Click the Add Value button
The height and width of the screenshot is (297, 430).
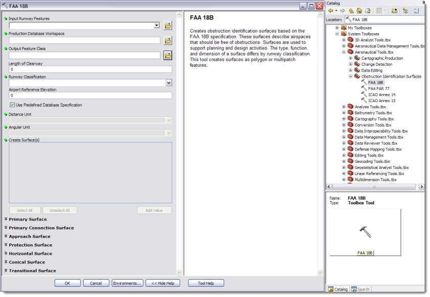[154, 210]
